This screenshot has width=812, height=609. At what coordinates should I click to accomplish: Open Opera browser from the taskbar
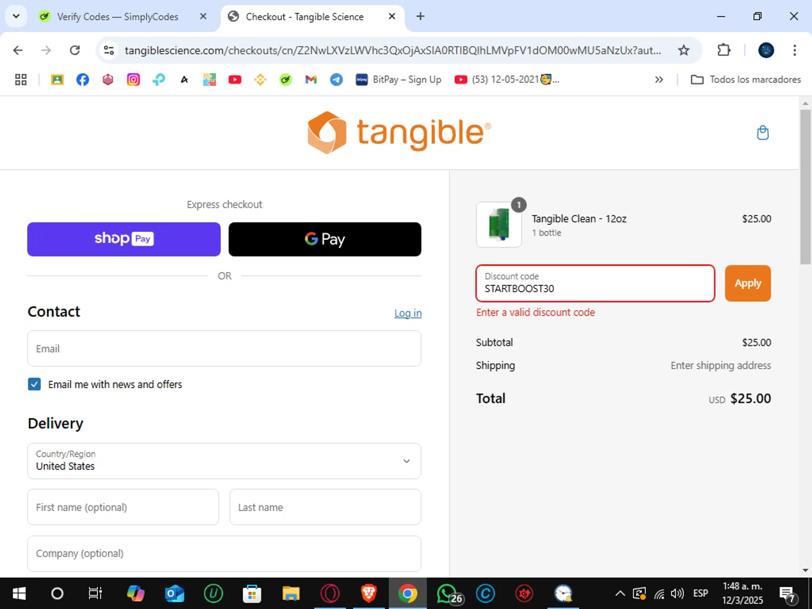pyautogui.click(x=330, y=594)
